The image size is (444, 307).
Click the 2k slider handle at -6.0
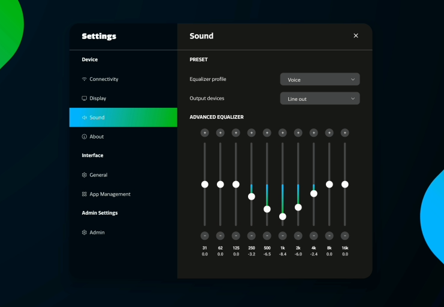pyautogui.click(x=298, y=207)
